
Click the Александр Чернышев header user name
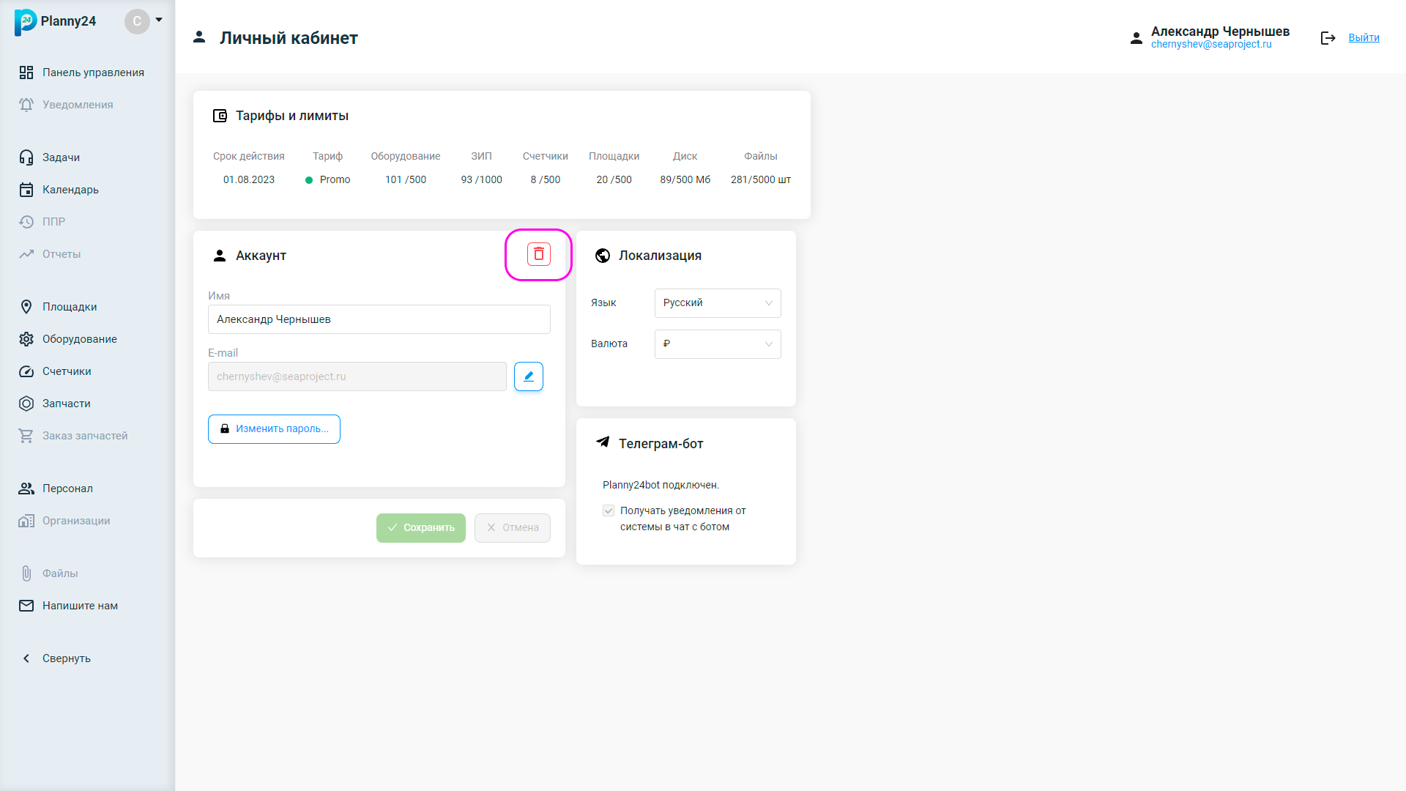coord(1220,31)
